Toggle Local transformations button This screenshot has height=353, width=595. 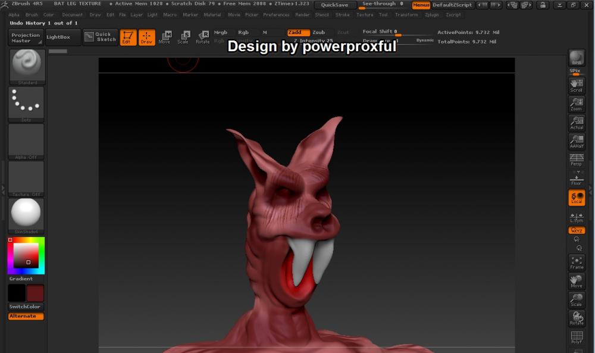577,198
